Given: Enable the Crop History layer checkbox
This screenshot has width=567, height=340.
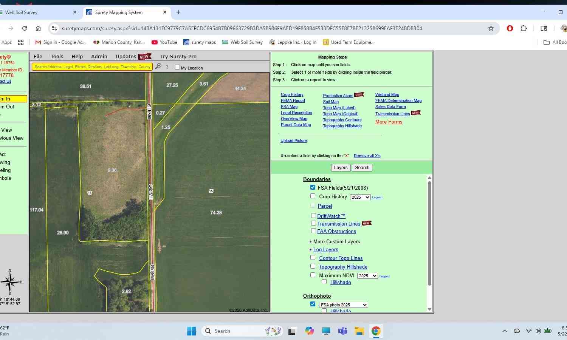Looking at the screenshot, I should [x=313, y=196].
